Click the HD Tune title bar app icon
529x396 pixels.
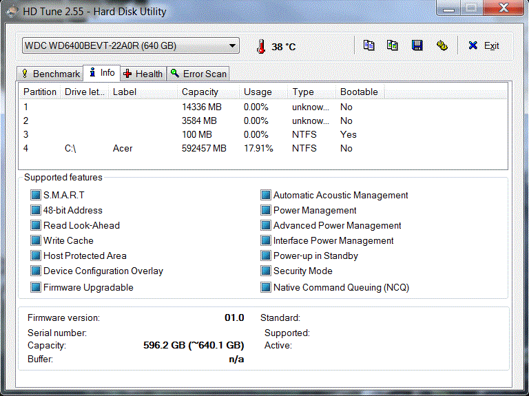[x=12, y=12]
